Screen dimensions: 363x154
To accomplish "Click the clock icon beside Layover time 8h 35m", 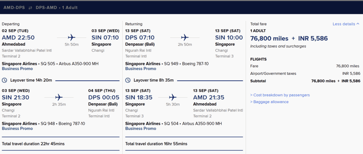I will tap(128, 80).
